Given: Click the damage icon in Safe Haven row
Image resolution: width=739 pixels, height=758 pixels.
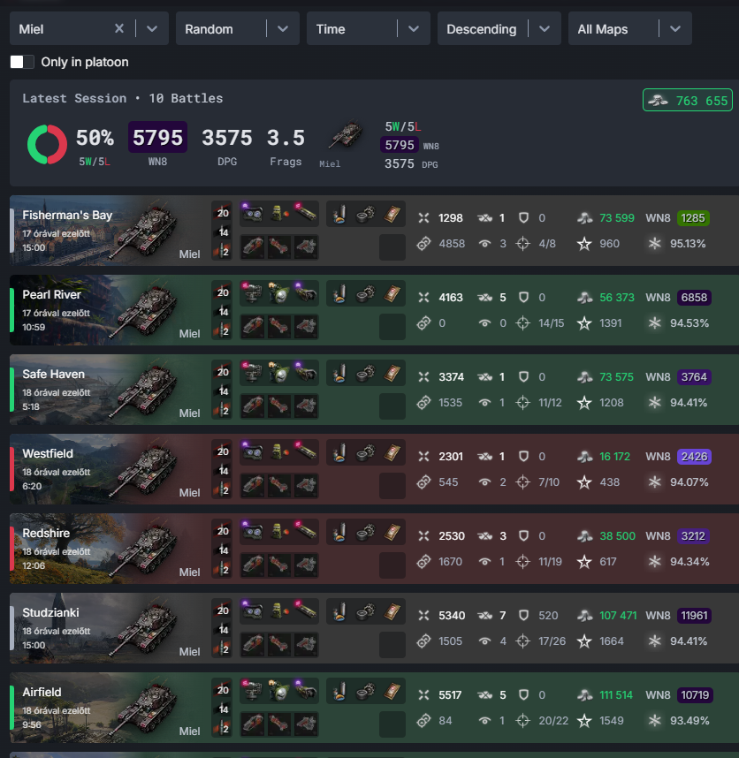Looking at the screenshot, I should click(x=423, y=377).
